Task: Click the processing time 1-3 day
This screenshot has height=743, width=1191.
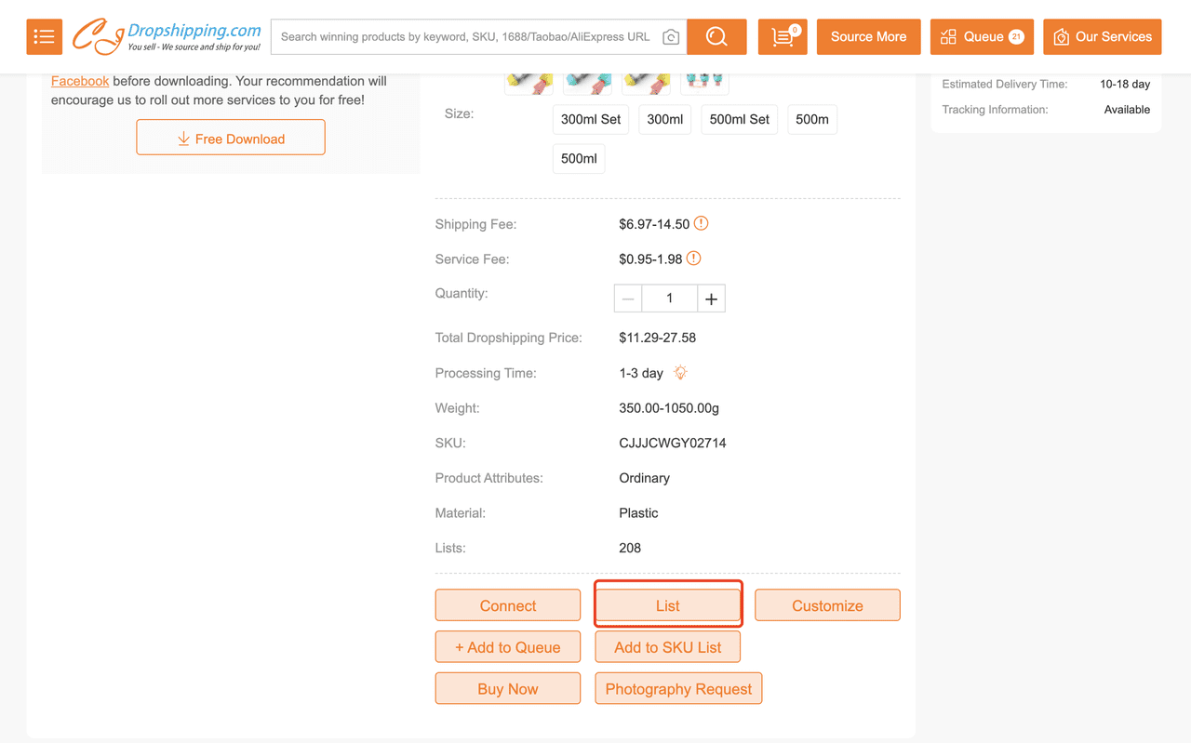Action: click(641, 373)
